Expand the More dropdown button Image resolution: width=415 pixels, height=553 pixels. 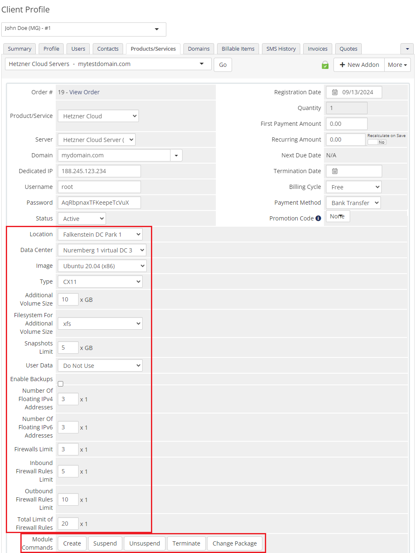[398, 65]
